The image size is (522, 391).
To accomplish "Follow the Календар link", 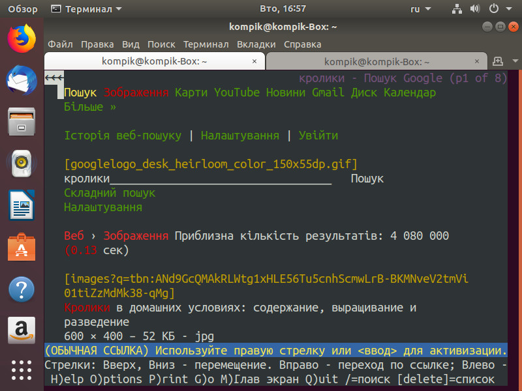I will pyautogui.click(x=410, y=93).
